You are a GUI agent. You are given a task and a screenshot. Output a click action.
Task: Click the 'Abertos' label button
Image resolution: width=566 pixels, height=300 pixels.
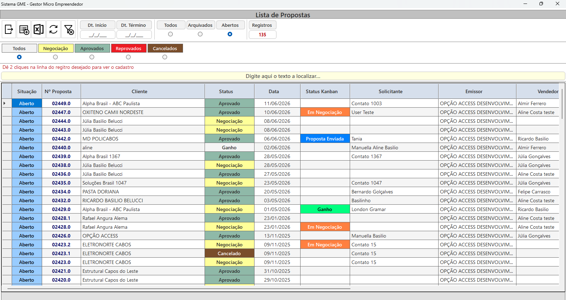(x=230, y=25)
